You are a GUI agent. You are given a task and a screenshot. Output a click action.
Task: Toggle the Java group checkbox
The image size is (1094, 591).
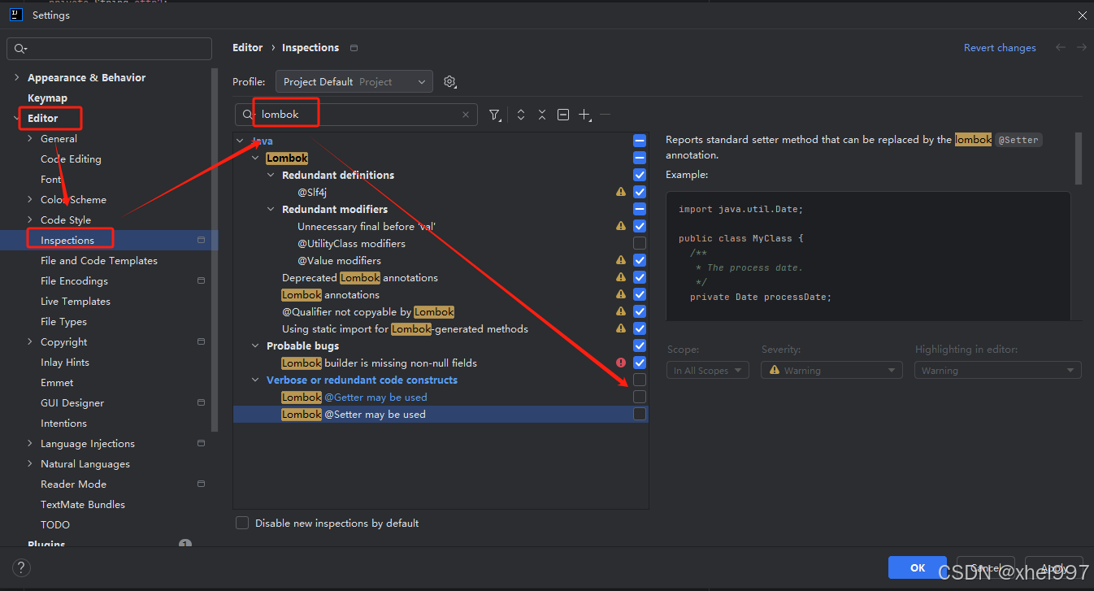640,141
